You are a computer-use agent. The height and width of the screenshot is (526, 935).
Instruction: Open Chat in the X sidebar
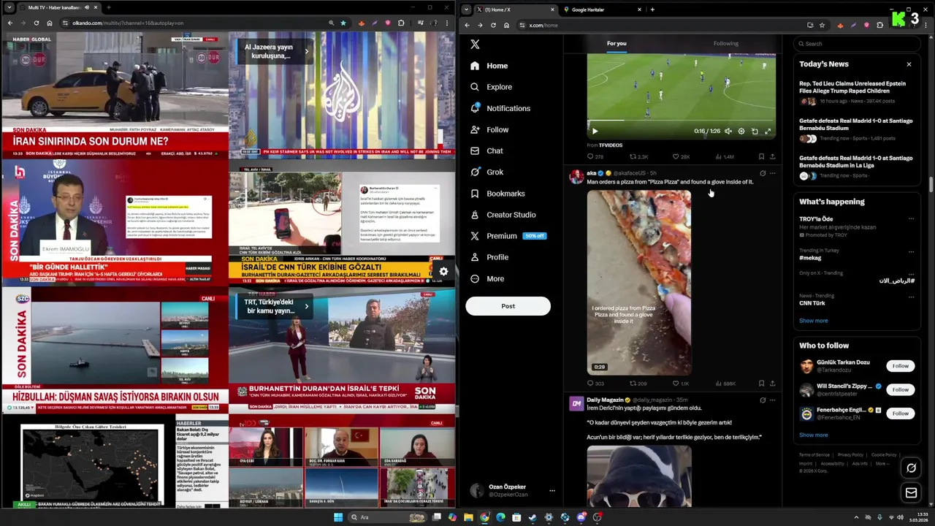pyautogui.click(x=486, y=150)
